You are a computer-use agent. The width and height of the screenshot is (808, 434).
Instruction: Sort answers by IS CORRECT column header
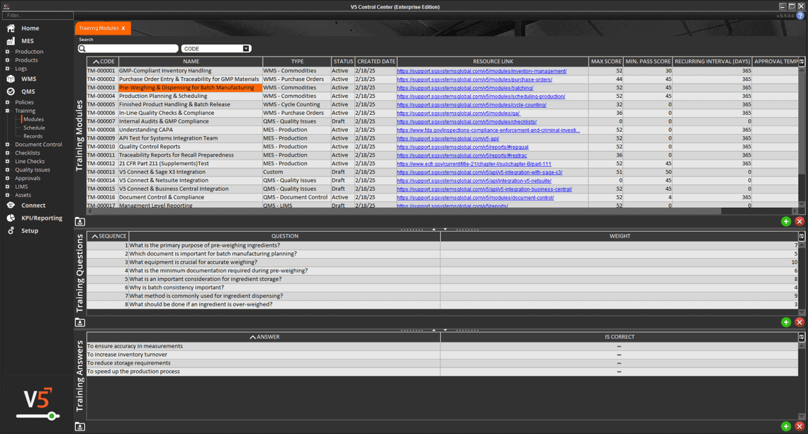619,337
